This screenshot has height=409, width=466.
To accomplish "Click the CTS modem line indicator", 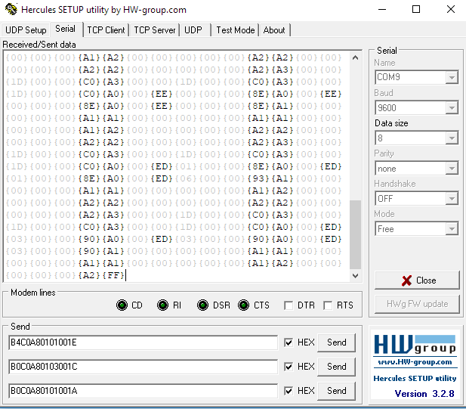I will pyautogui.click(x=243, y=305).
